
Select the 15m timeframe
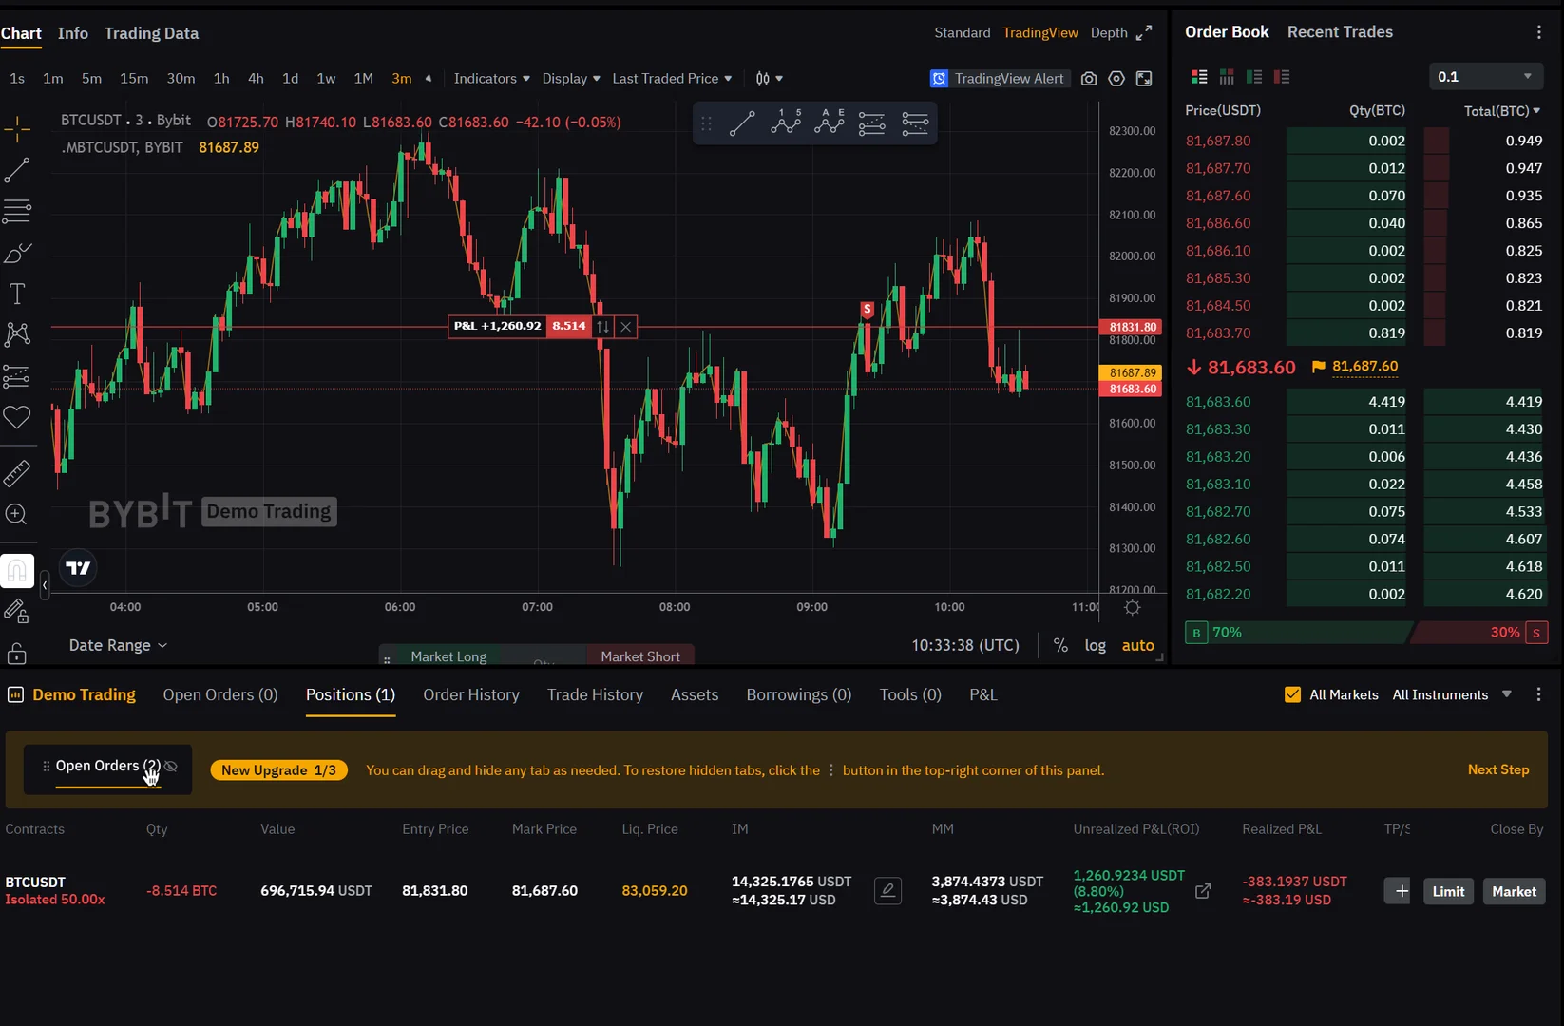tap(134, 79)
